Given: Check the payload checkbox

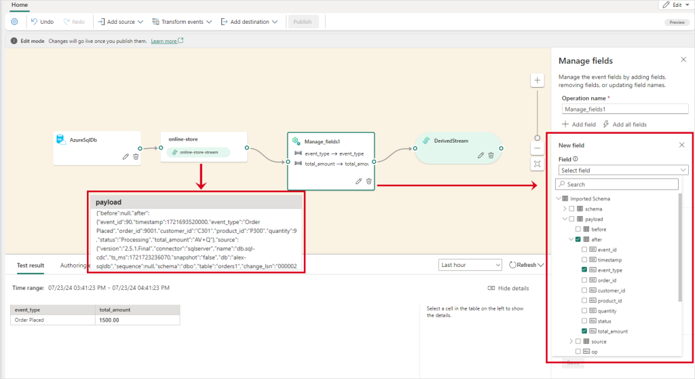Looking at the screenshot, I should (x=571, y=219).
